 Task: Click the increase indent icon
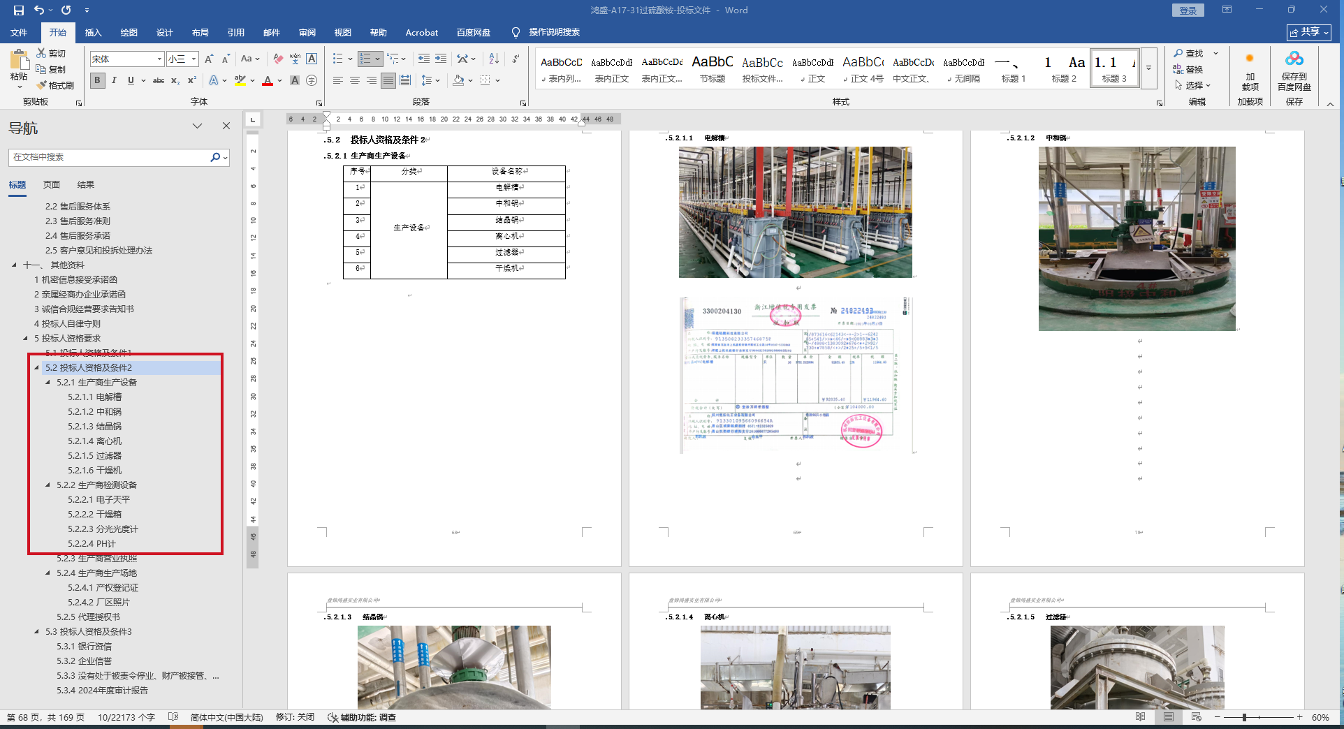point(441,59)
